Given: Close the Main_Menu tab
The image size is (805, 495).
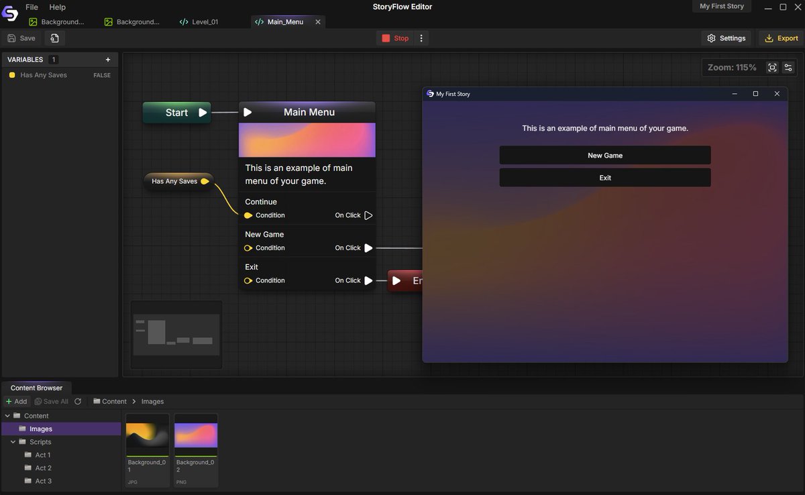Looking at the screenshot, I should (x=318, y=21).
